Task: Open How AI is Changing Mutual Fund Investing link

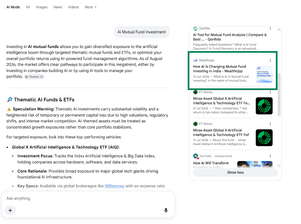Action: coord(219,69)
